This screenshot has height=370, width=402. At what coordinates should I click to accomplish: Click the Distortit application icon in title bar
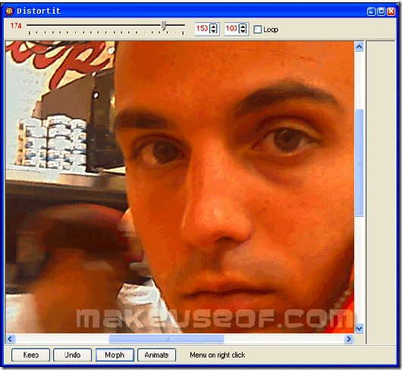click(x=10, y=11)
